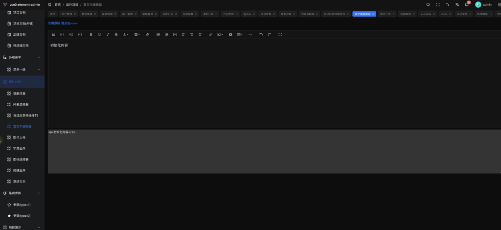The image size is (501, 230).
Task: Open the admin user avatar menu
Action: point(483,4)
